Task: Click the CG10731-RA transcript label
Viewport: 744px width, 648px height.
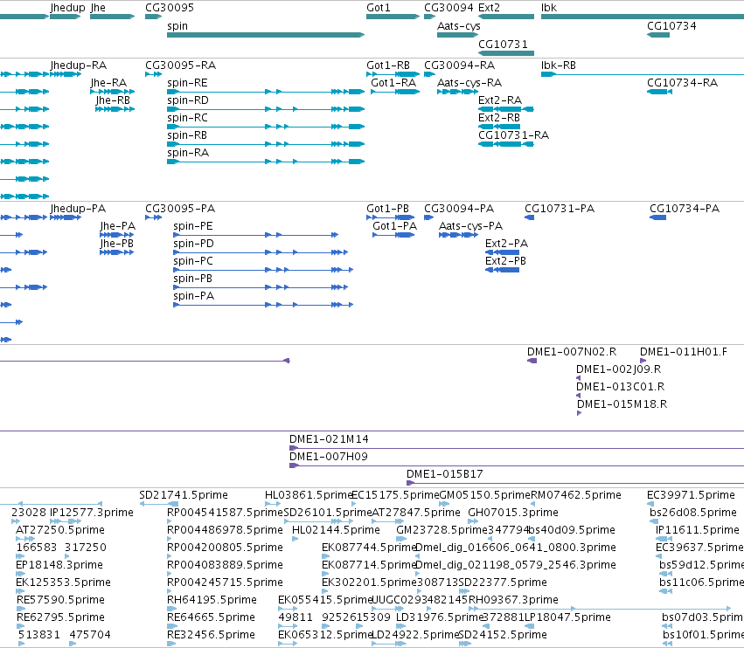Action: pos(513,135)
